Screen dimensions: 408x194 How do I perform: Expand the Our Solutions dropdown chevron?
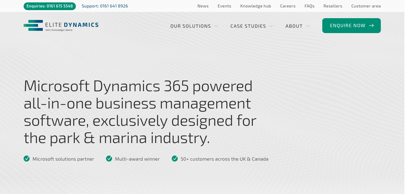pos(216,26)
